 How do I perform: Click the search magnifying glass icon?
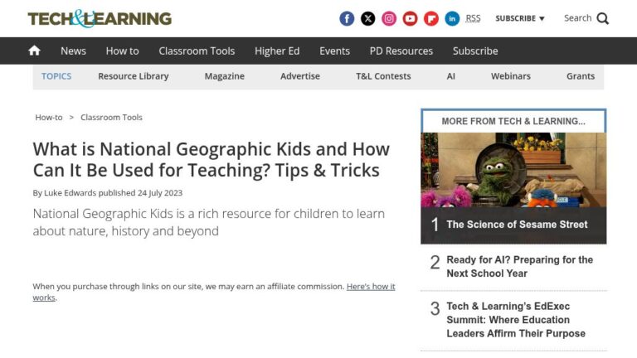click(602, 19)
